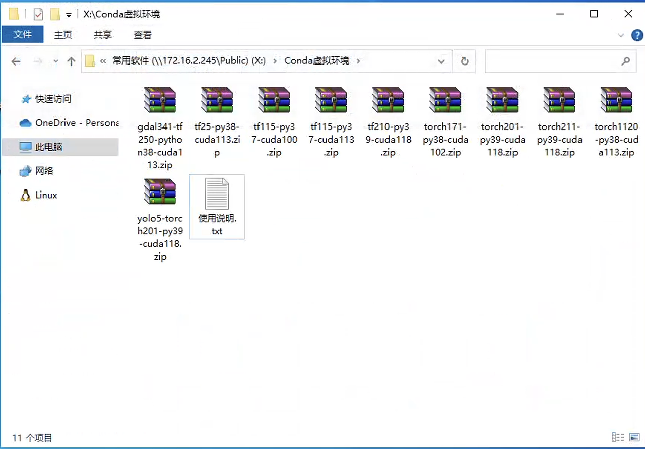Viewport: 645px width, 449px height.
Task: Open the 文件 menu
Action: [x=22, y=34]
